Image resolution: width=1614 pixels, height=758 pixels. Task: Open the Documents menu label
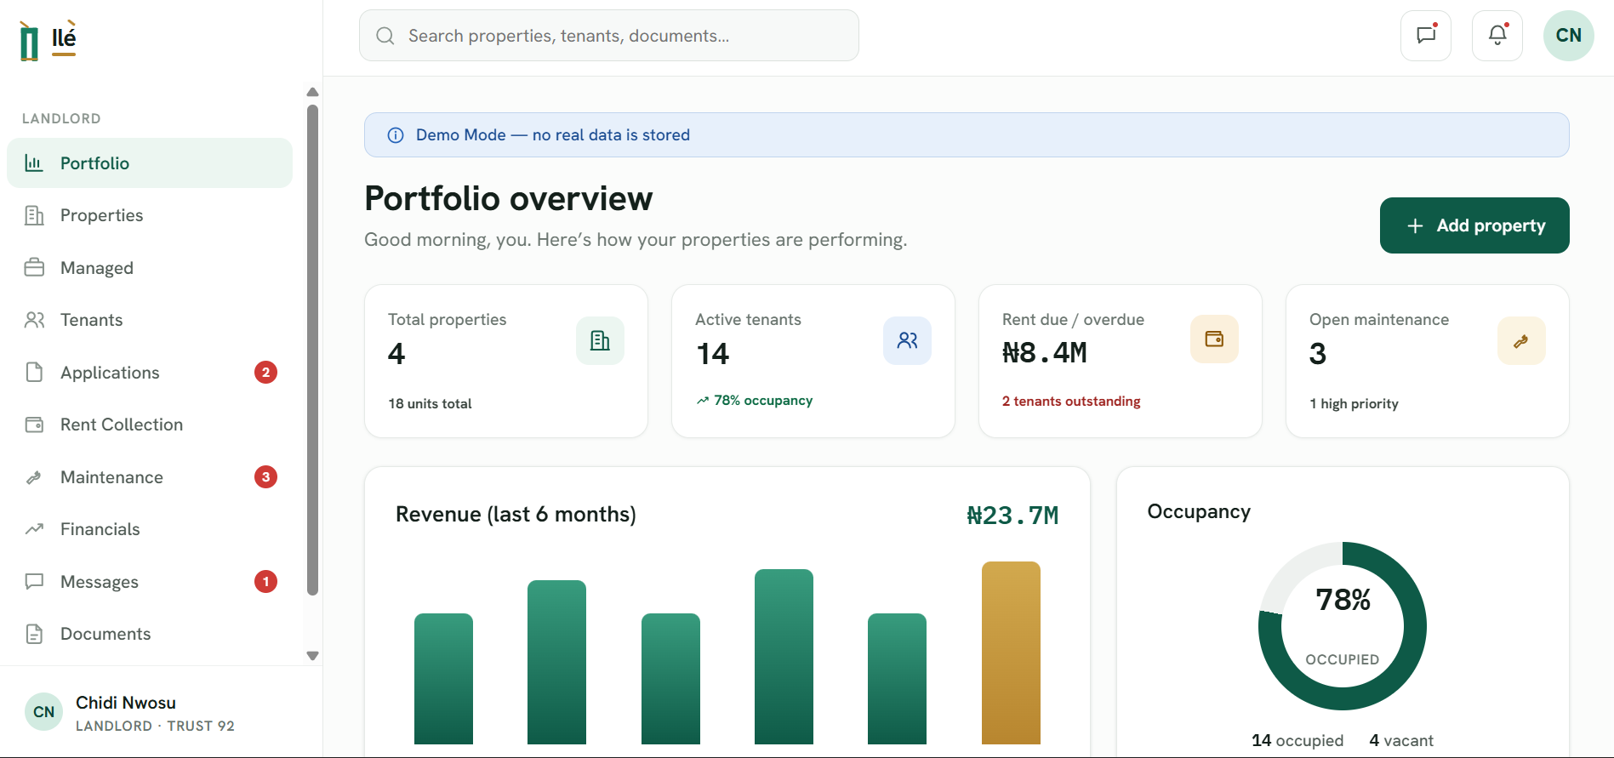coord(106,634)
